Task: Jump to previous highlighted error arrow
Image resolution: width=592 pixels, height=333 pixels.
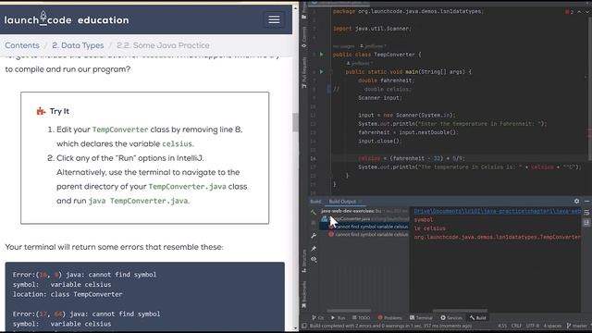Action: point(579,12)
